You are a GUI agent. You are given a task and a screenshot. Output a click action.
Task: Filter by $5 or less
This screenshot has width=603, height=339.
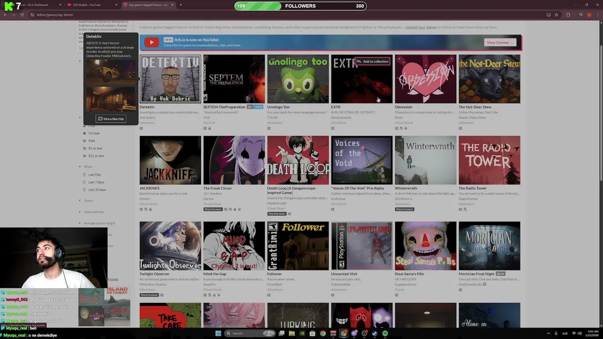tap(95, 148)
